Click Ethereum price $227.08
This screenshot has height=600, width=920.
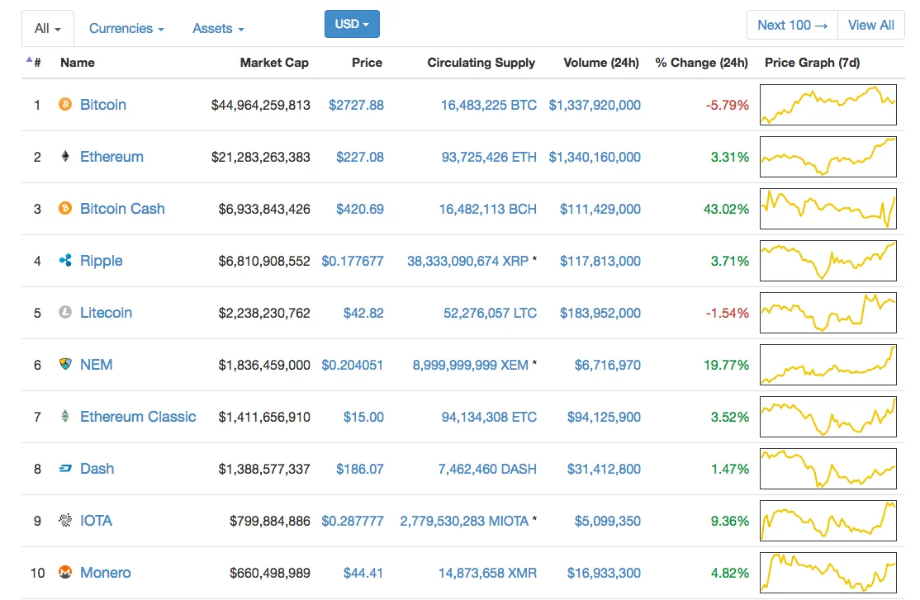360,157
